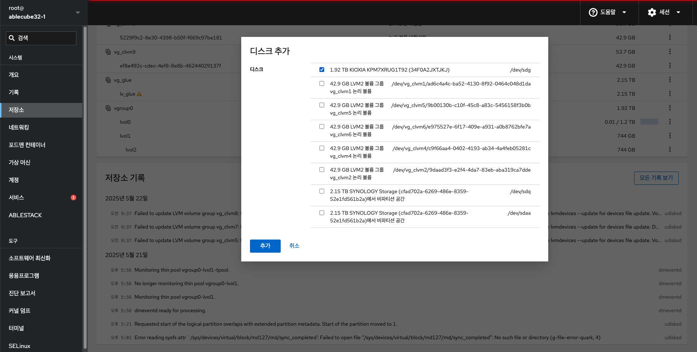697x352 pixels.
Task: Open the kebab menu for vgroup0 row
Action: click(670, 108)
